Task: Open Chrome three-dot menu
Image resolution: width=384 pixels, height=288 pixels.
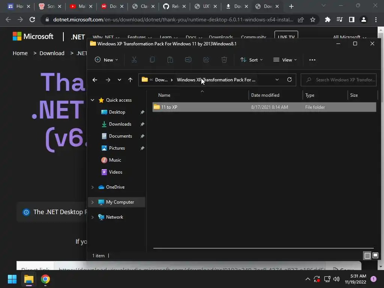Action: click(376, 19)
